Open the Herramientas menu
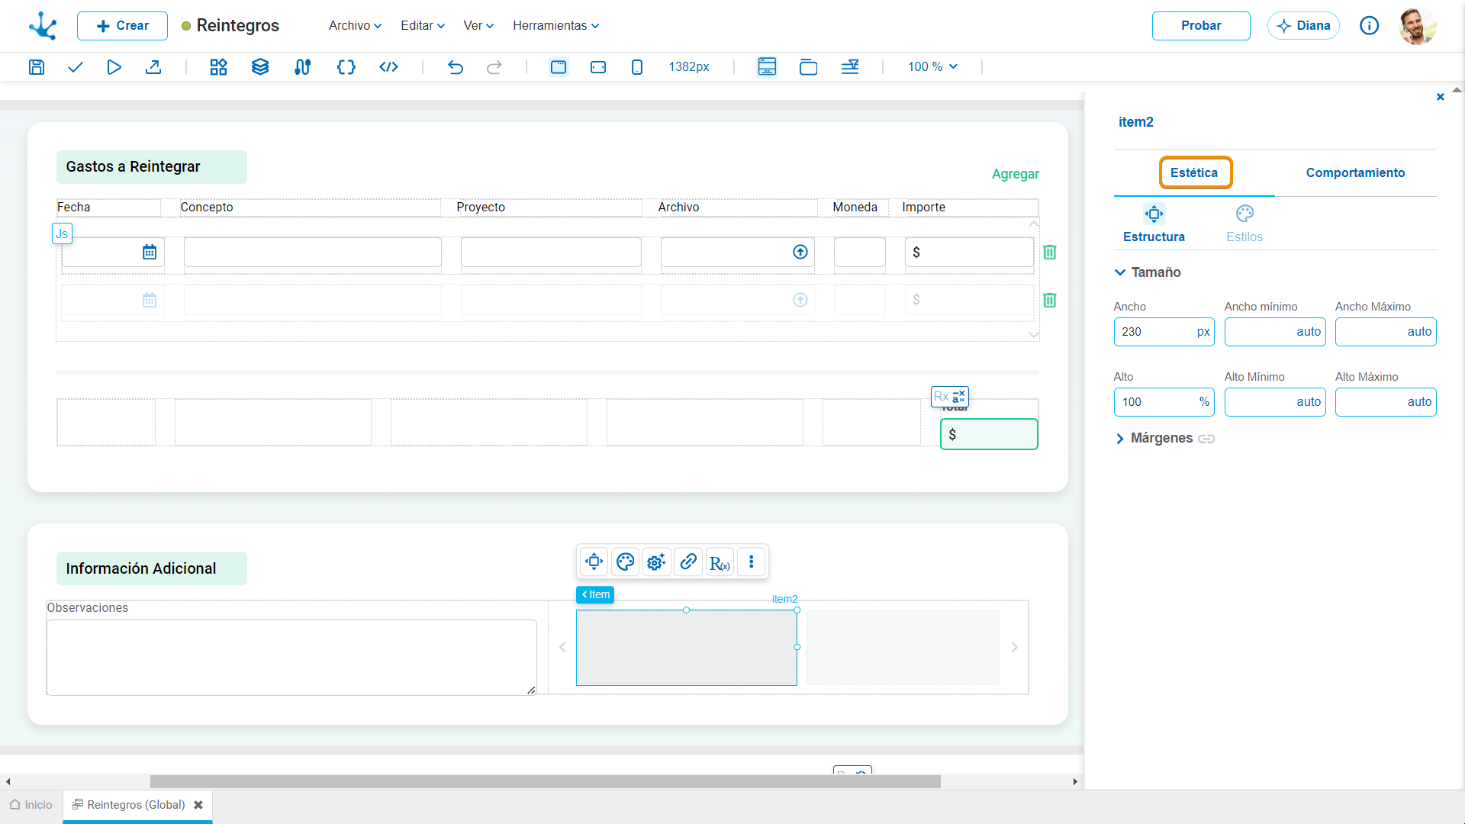This screenshot has width=1465, height=824. click(555, 25)
